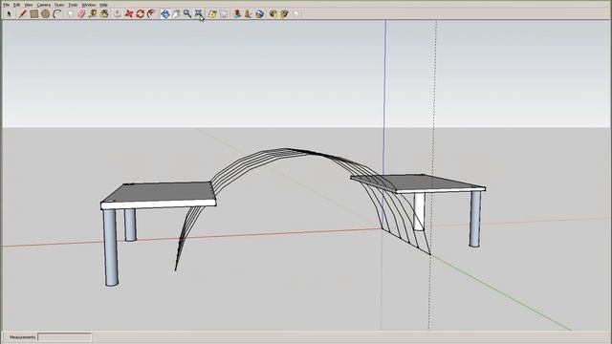Choose the Pan hand tool
The height and width of the screenshot is (344, 612).
click(x=176, y=14)
